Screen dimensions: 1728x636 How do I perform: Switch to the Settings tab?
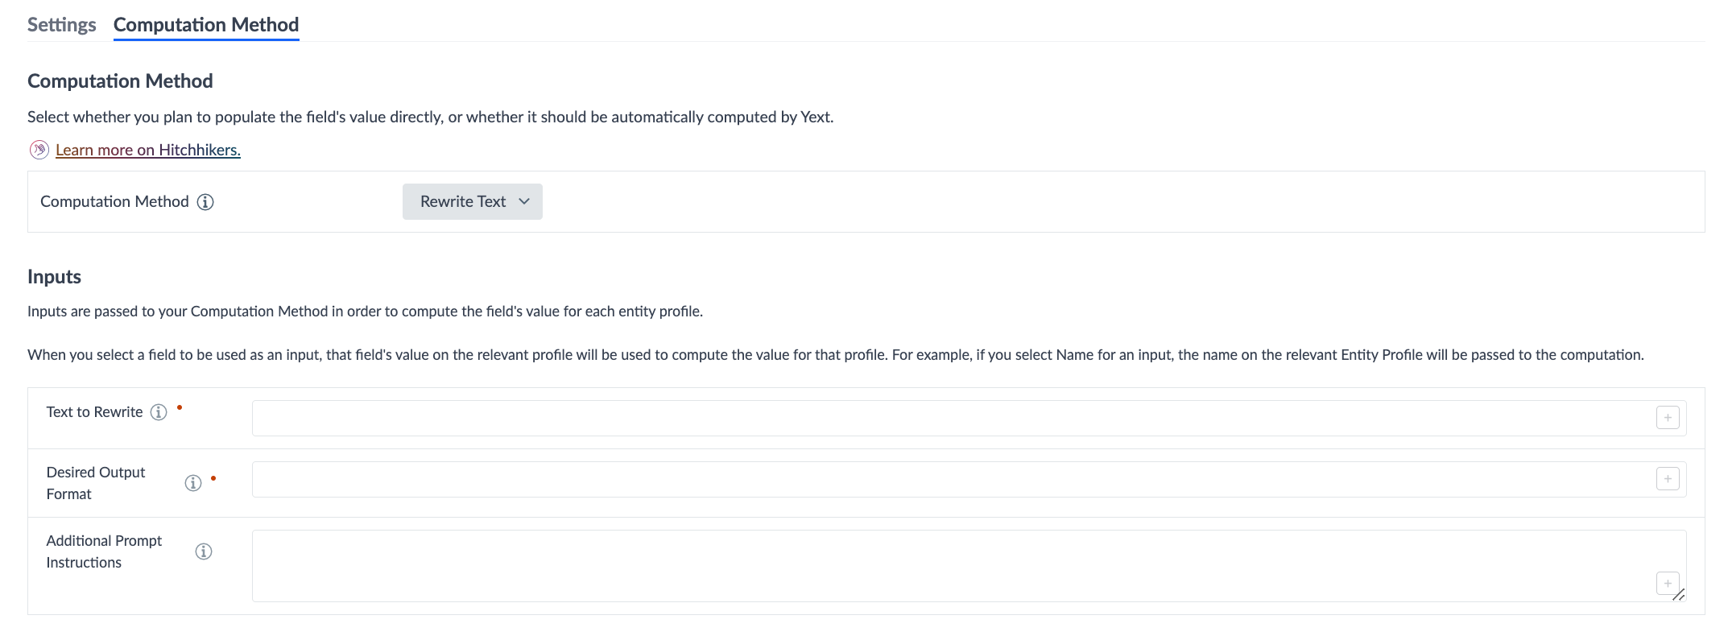coord(62,25)
